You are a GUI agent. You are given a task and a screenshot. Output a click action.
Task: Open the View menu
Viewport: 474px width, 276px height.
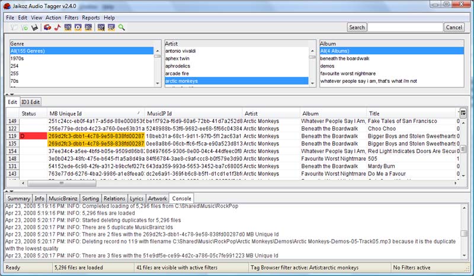[x=36, y=18]
